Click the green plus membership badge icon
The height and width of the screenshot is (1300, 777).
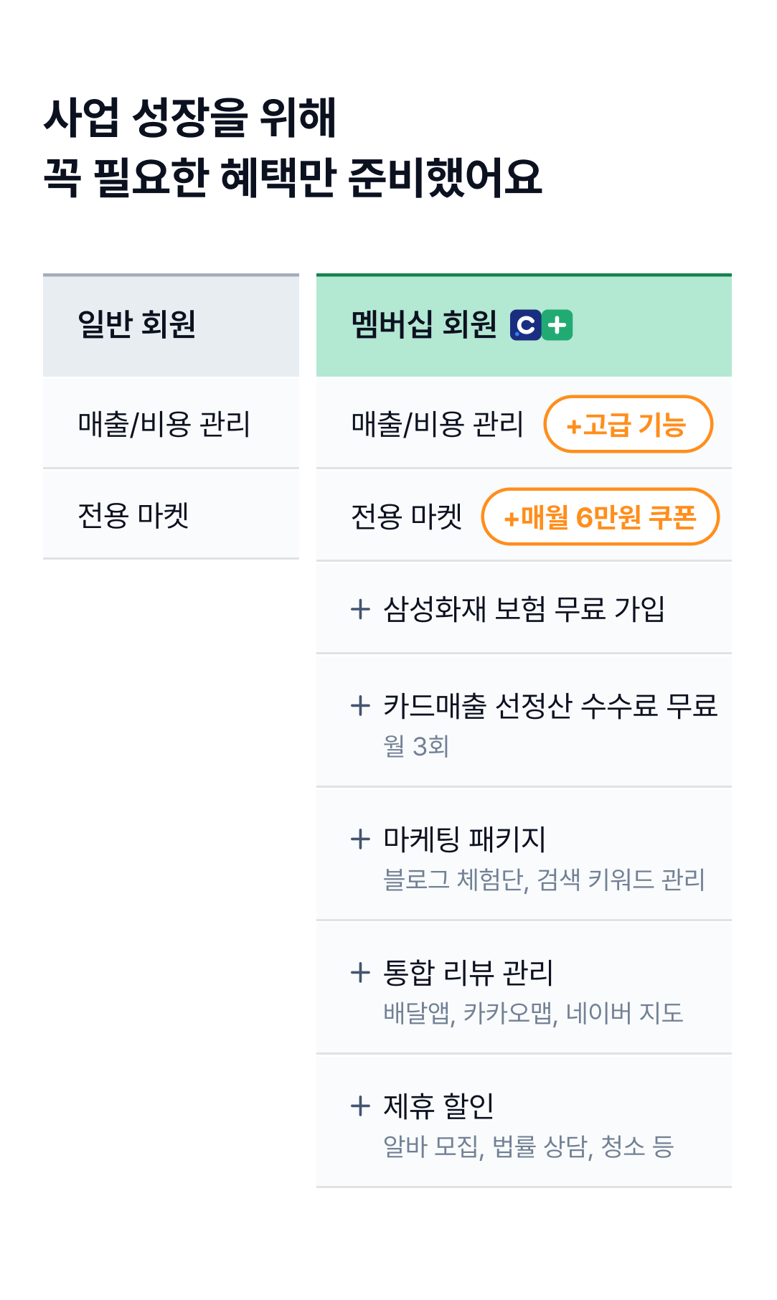point(557,325)
